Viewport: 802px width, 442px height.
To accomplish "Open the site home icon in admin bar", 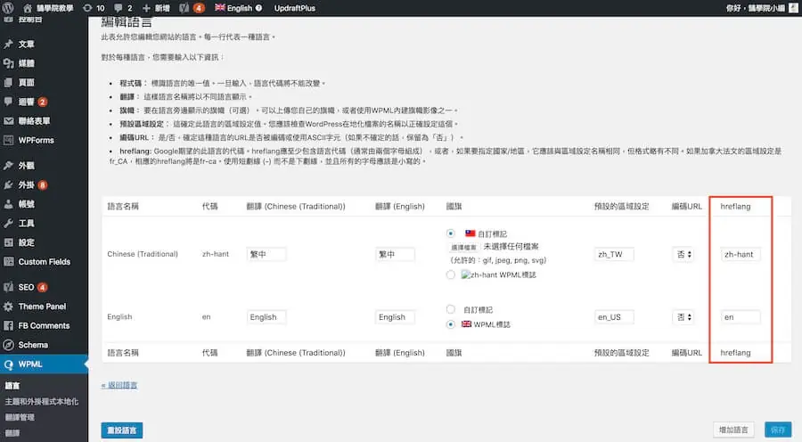I will pyautogui.click(x=28, y=8).
